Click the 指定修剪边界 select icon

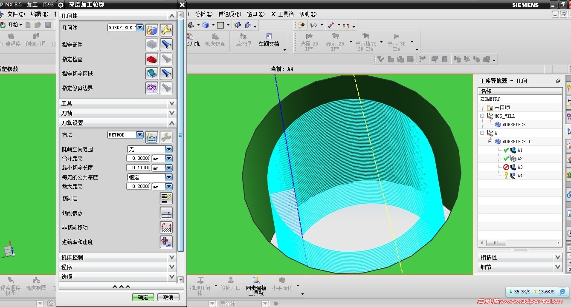pyautogui.click(x=152, y=88)
